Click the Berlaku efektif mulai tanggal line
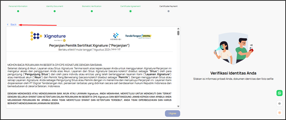 coord(89,50)
